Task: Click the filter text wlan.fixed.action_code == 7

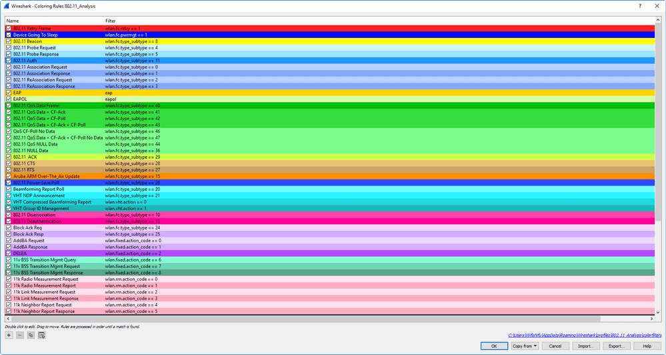Action: click(133, 266)
